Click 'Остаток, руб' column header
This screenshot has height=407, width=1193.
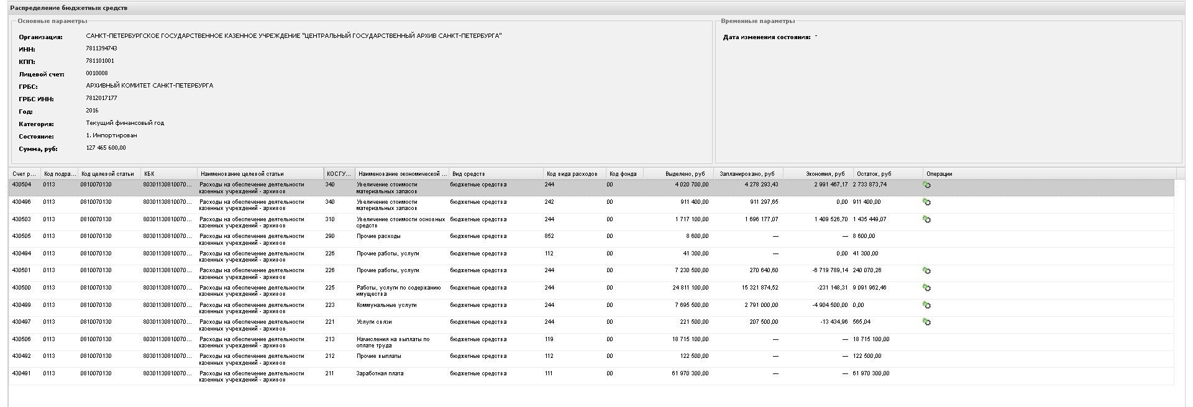[888, 174]
